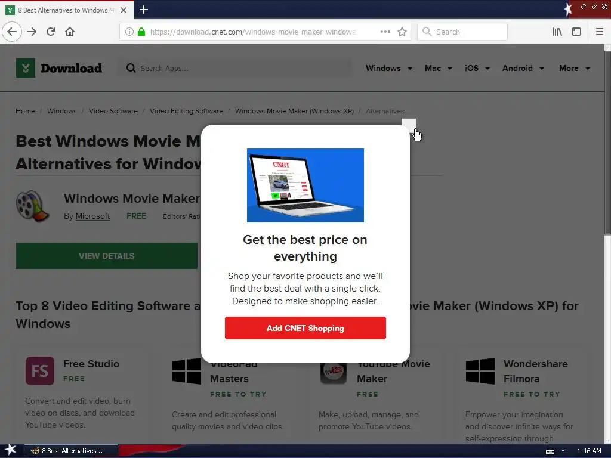Image resolution: width=611 pixels, height=458 pixels.
Task: Click the Windows Movie Maker product title
Action: pos(132,198)
